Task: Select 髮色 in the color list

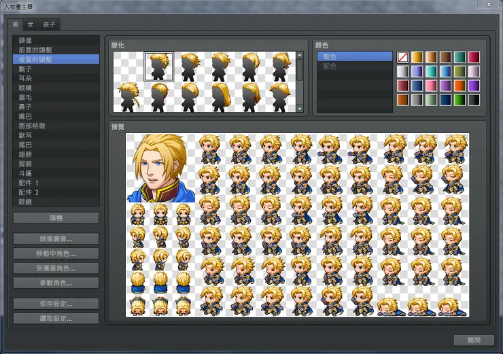Action: click(355, 57)
